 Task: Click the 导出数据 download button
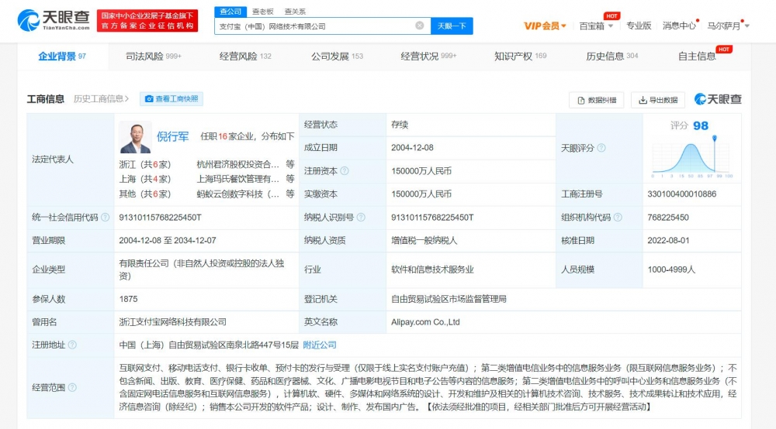point(658,100)
